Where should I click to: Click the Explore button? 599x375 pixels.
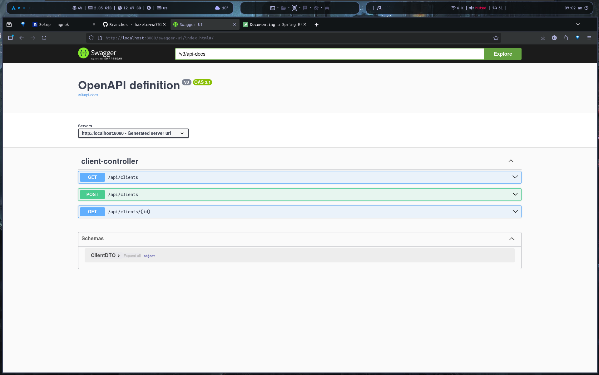[502, 54]
